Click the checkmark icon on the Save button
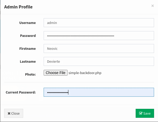The height and width of the screenshot is (122, 158). pyautogui.click(x=141, y=113)
